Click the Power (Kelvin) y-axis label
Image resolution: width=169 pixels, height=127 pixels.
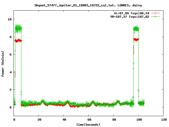[x=3, y=64]
